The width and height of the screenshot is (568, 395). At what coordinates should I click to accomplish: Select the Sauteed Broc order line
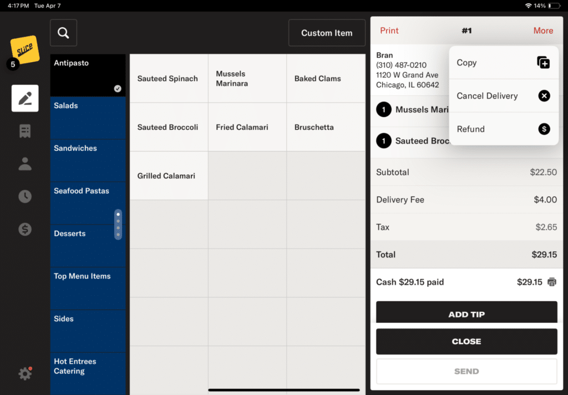coord(412,140)
